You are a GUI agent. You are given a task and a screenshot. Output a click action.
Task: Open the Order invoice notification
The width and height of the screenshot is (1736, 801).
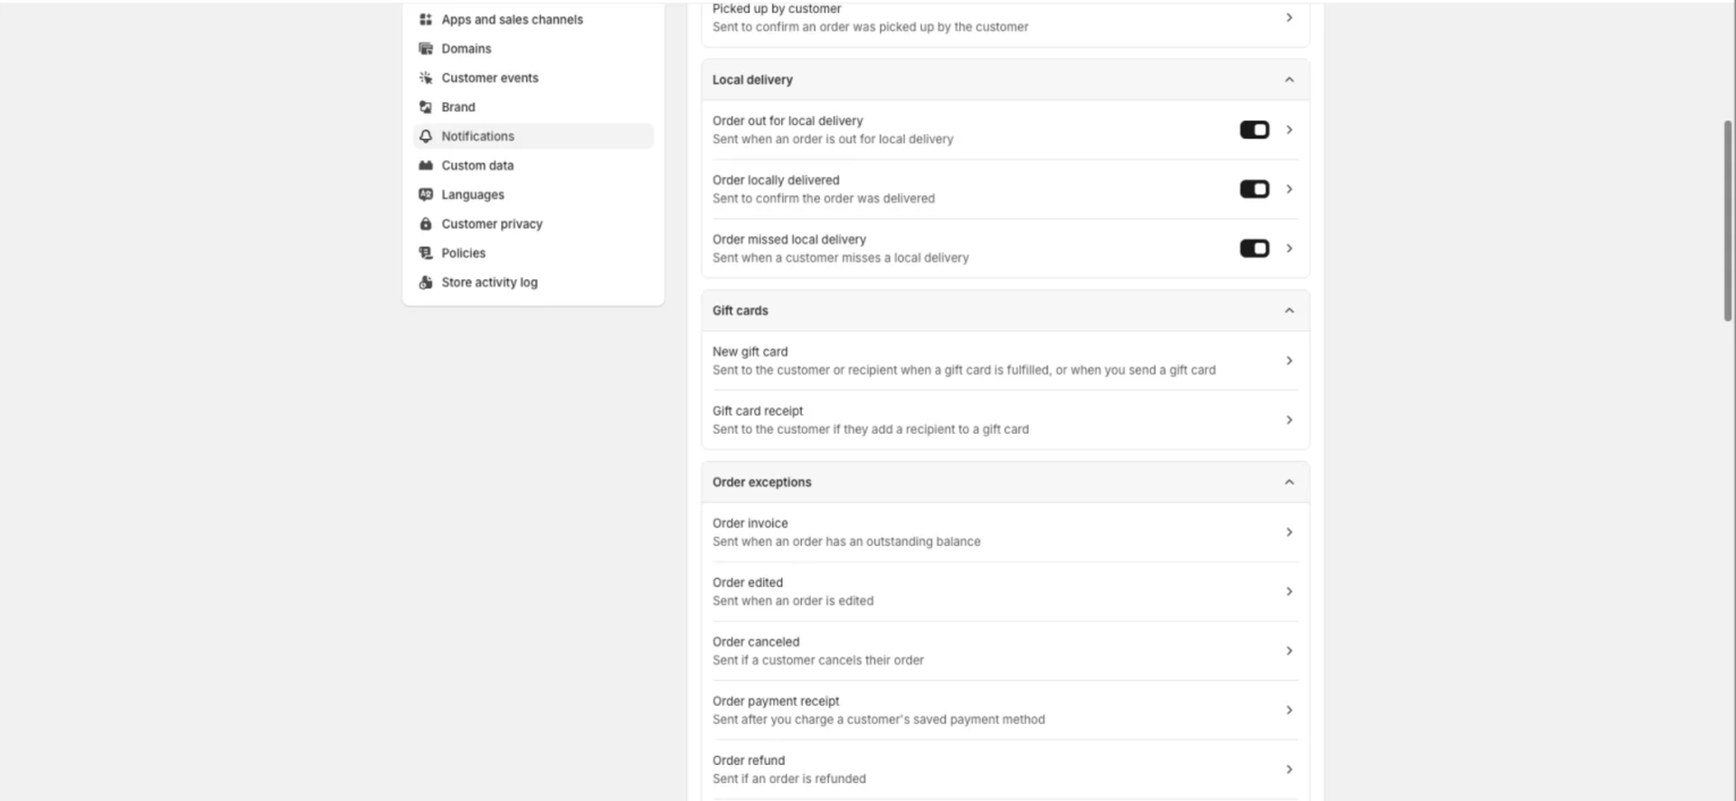pos(1004,532)
